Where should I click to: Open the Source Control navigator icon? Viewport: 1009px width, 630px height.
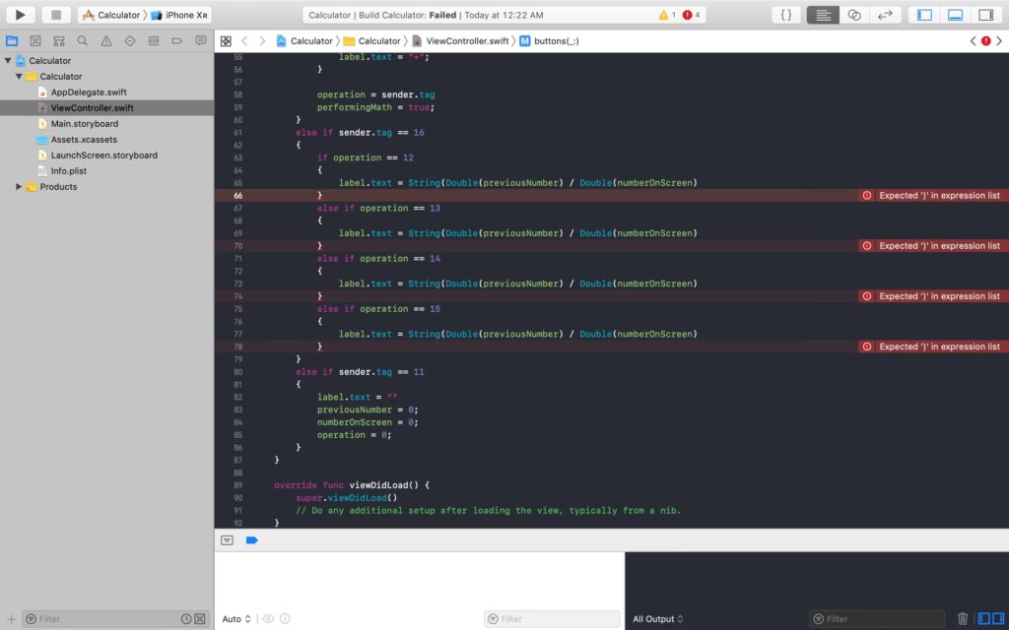point(35,40)
